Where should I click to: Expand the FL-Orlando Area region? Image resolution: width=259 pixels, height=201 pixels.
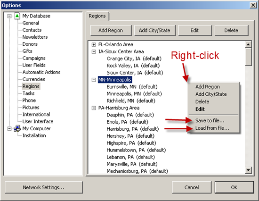pos(94,44)
